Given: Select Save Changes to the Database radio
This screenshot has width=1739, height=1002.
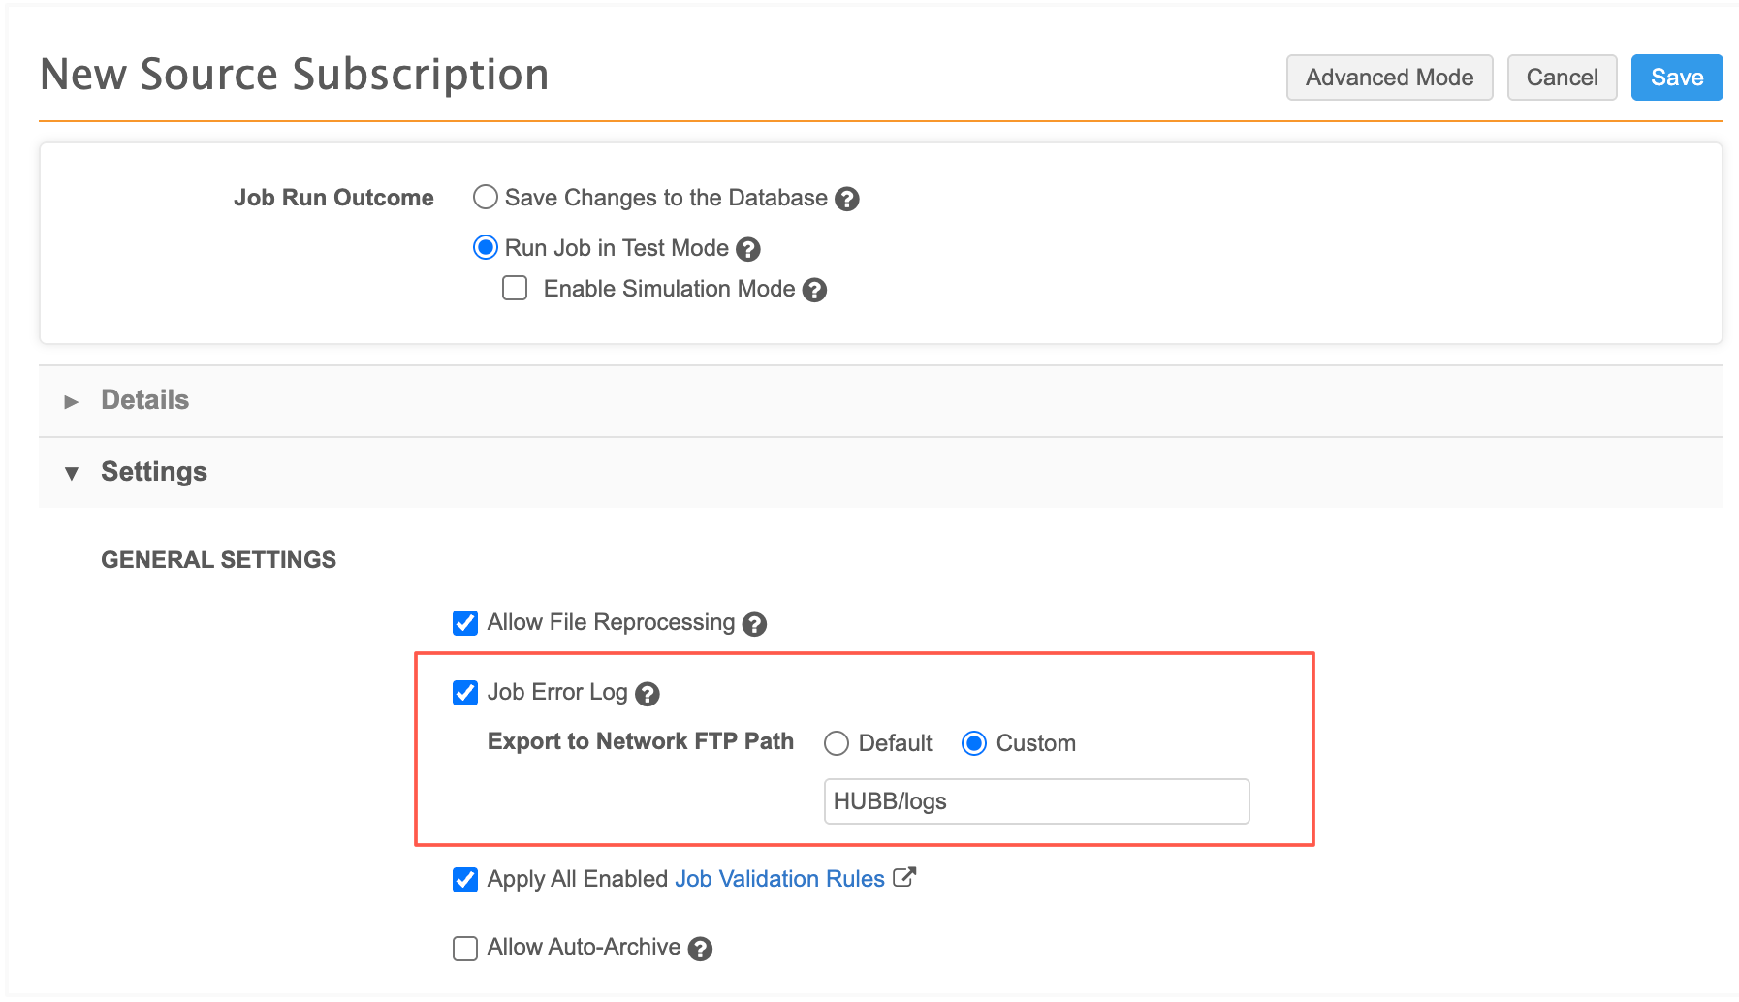Looking at the screenshot, I should 486,198.
